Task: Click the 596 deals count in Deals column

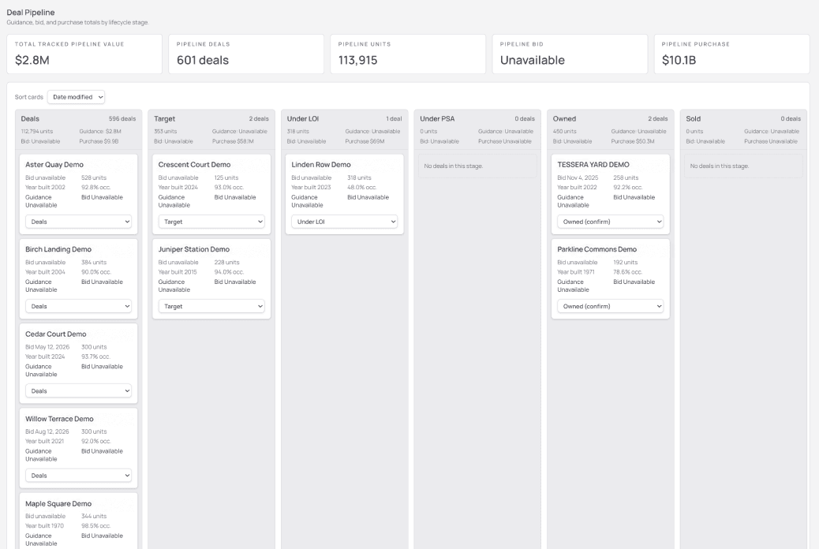Action: click(122, 118)
